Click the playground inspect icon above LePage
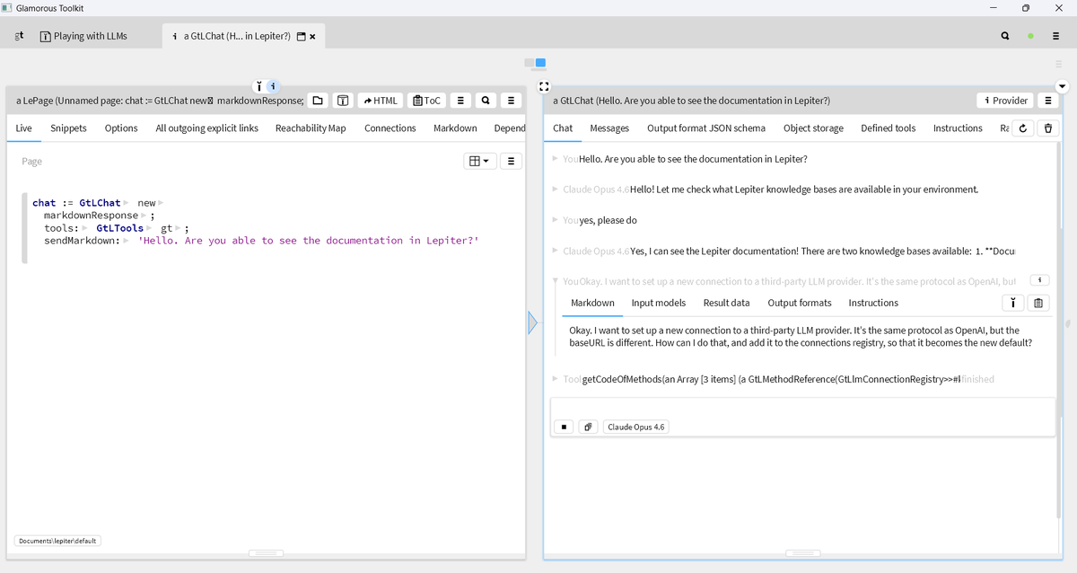This screenshot has height=573, width=1077. tap(258, 86)
